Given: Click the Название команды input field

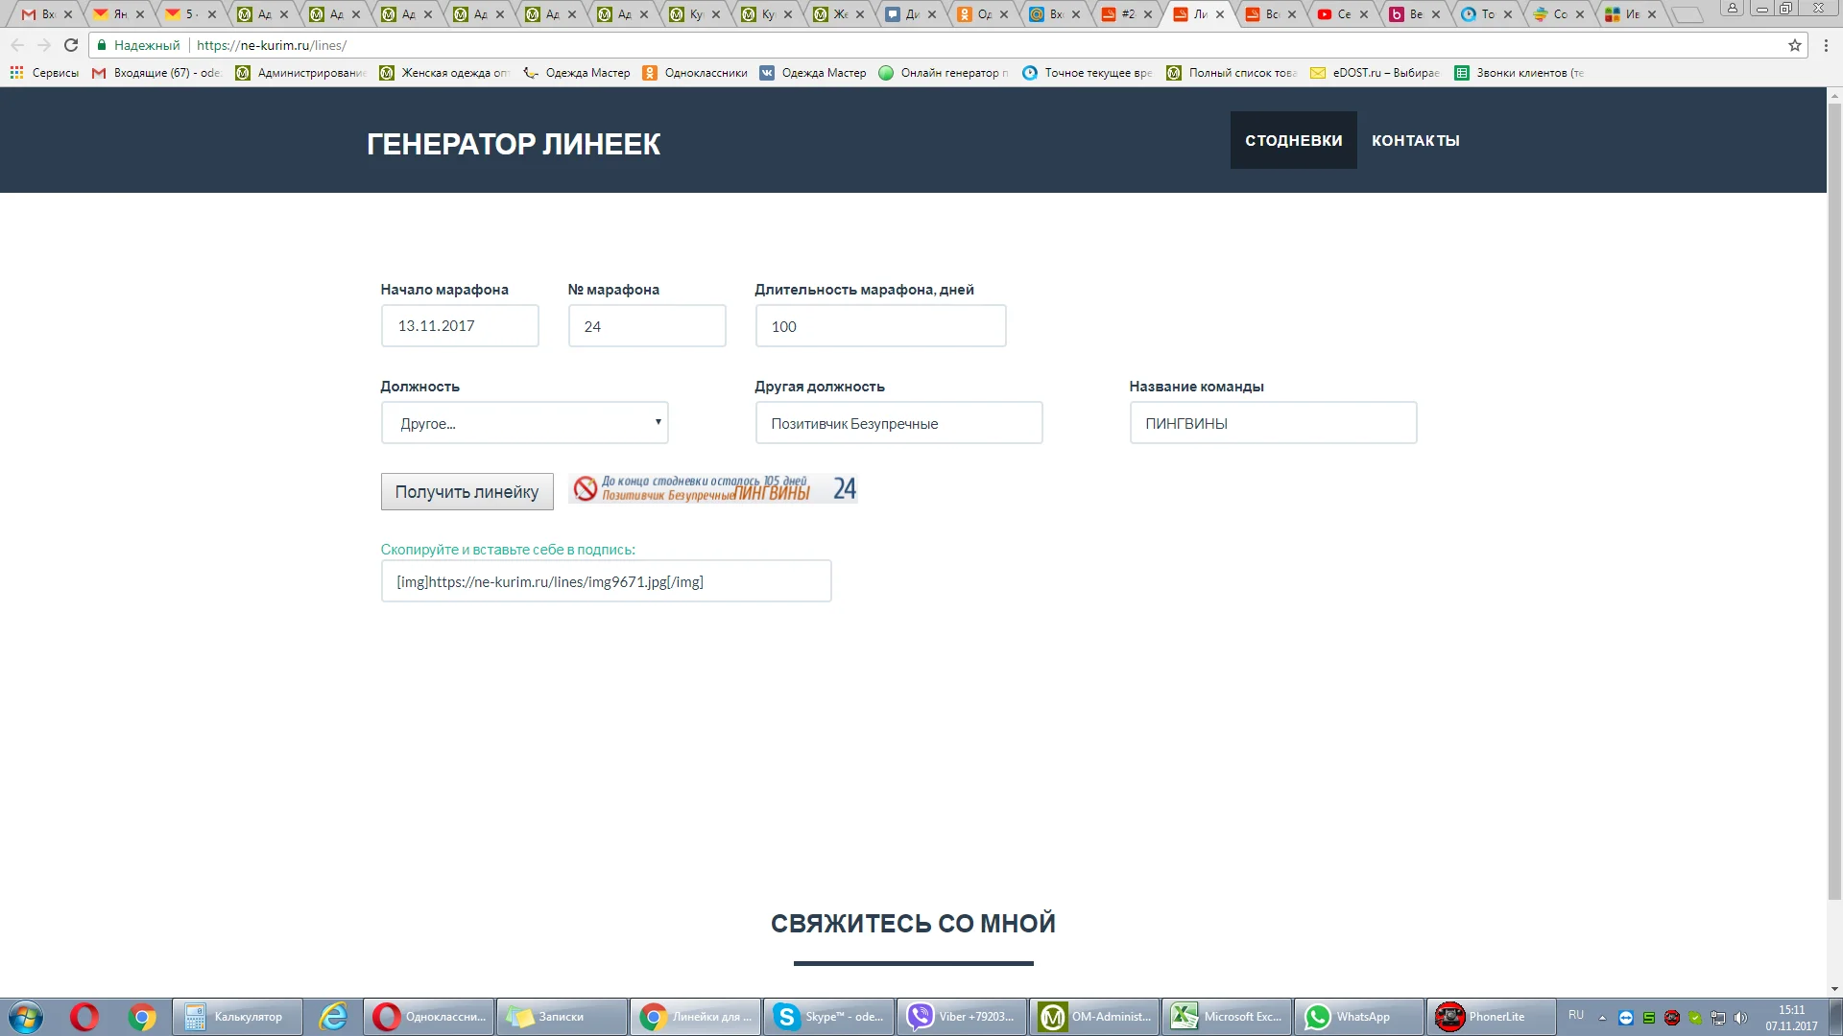Looking at the screenshot, I should pos(1272,423).
